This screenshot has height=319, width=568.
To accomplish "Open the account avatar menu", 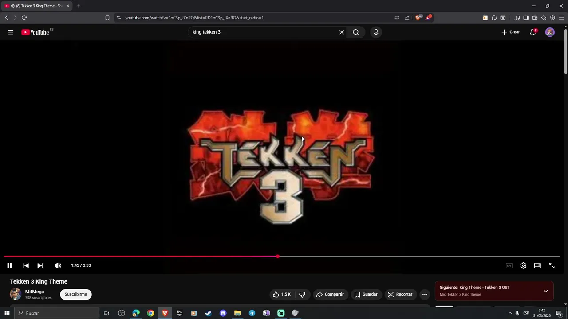I will [x=550, y=32].
